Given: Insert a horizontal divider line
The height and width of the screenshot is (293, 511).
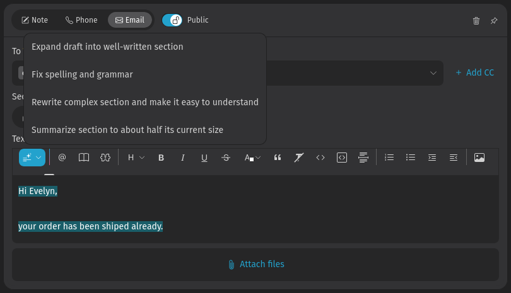Looking at the screenshot, I should (x=363, y=158).
